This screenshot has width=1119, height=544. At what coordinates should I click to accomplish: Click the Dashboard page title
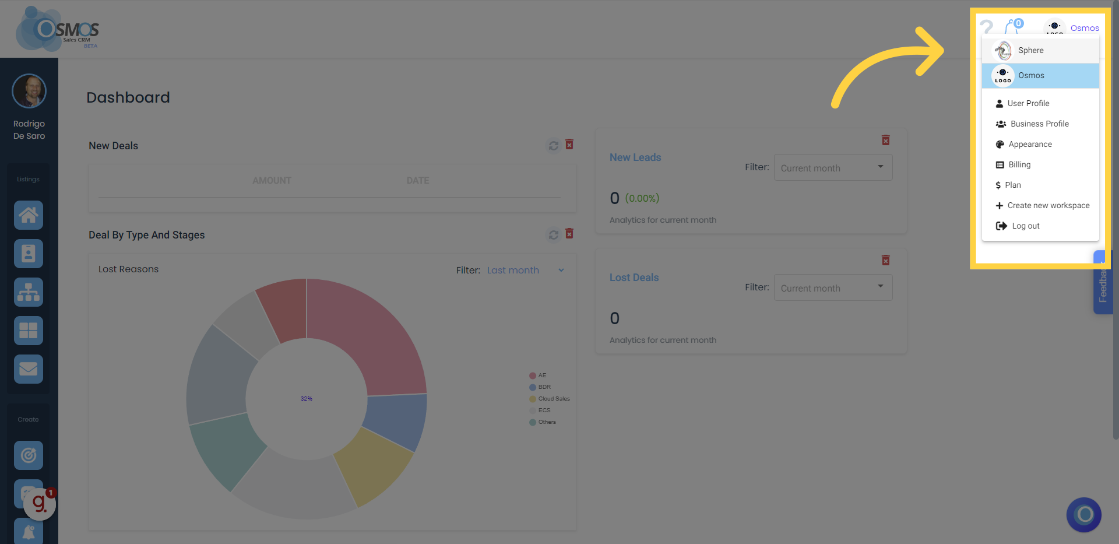tap(128, 97)
